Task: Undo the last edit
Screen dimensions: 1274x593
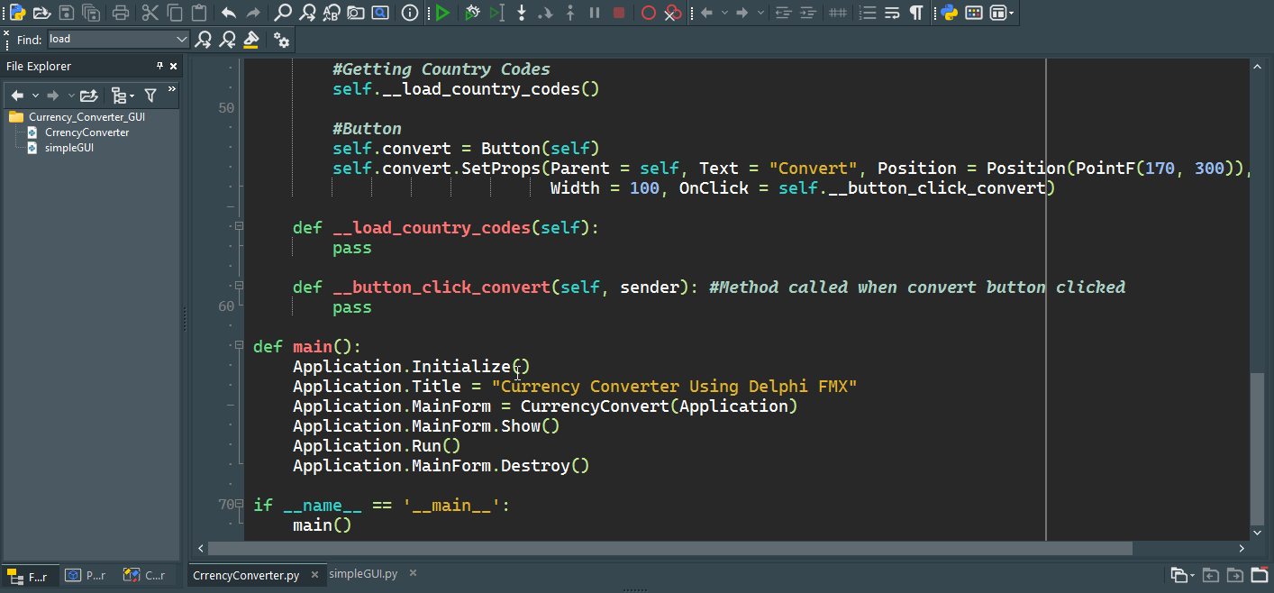Action: [x=228, y=13]
